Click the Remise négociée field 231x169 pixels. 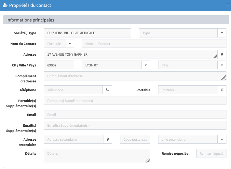(x=211, y=153)
